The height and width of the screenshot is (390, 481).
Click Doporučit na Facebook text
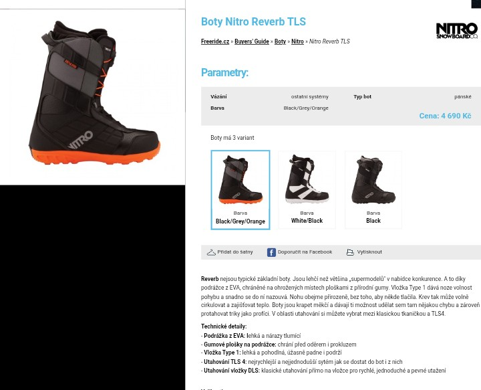[305, 252]
